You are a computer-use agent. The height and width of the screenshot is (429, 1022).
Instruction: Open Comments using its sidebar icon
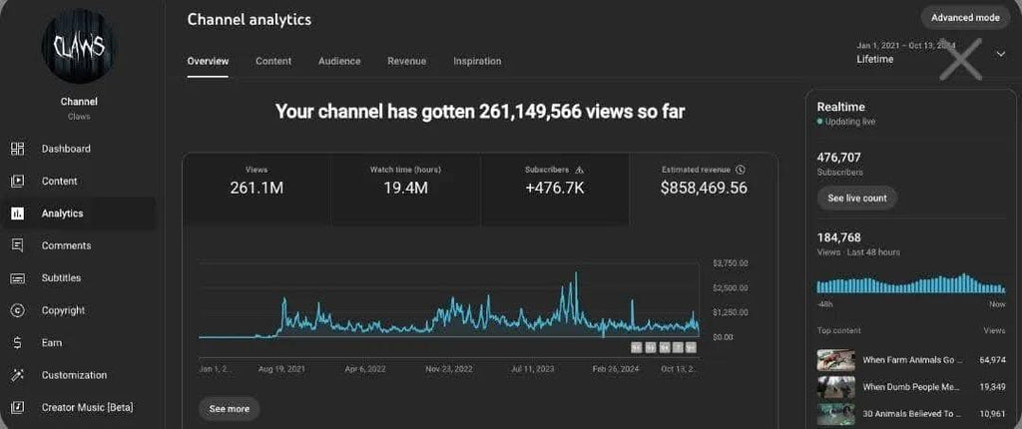tap(17, 245)
